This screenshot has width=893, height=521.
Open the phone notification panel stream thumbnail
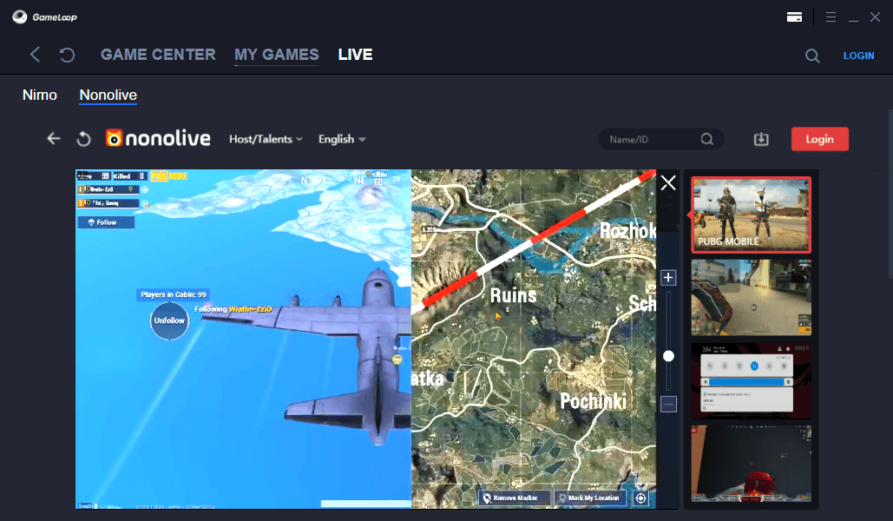pos(752,381)
